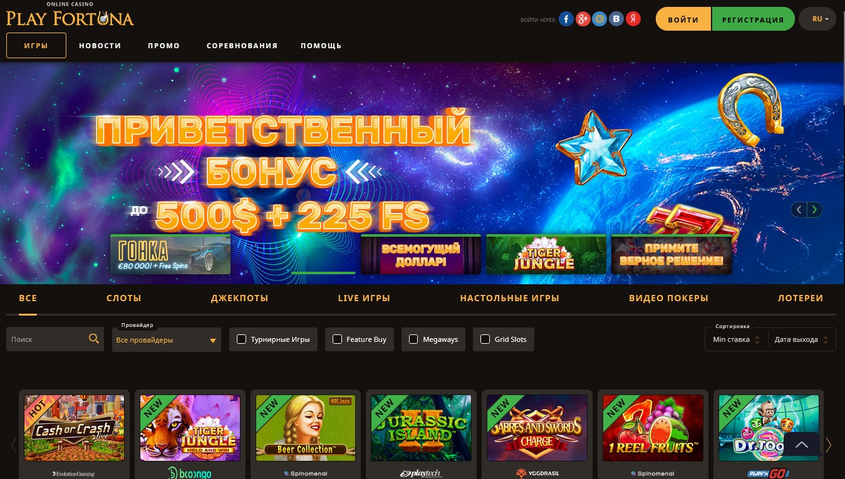
Task: Click the Регистрация button
Action: tap(753, 19)
